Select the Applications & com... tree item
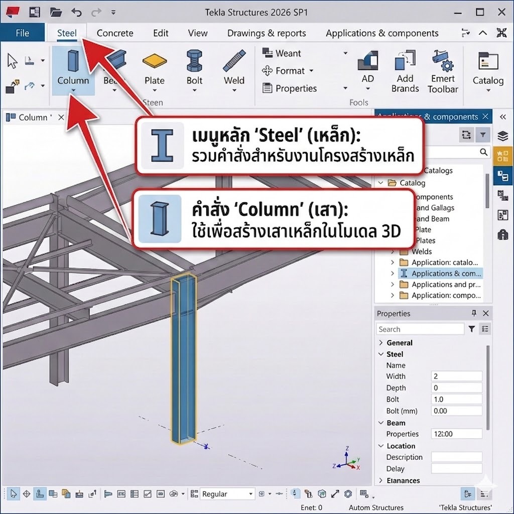This screenshot has height=514, width=514. 440,273
